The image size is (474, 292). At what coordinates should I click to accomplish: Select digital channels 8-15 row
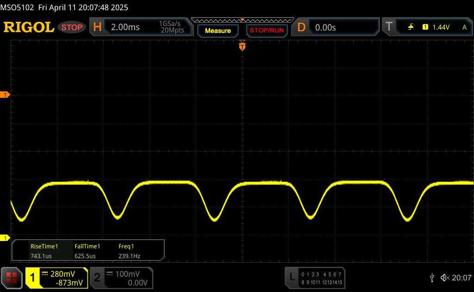pos(321,282)
